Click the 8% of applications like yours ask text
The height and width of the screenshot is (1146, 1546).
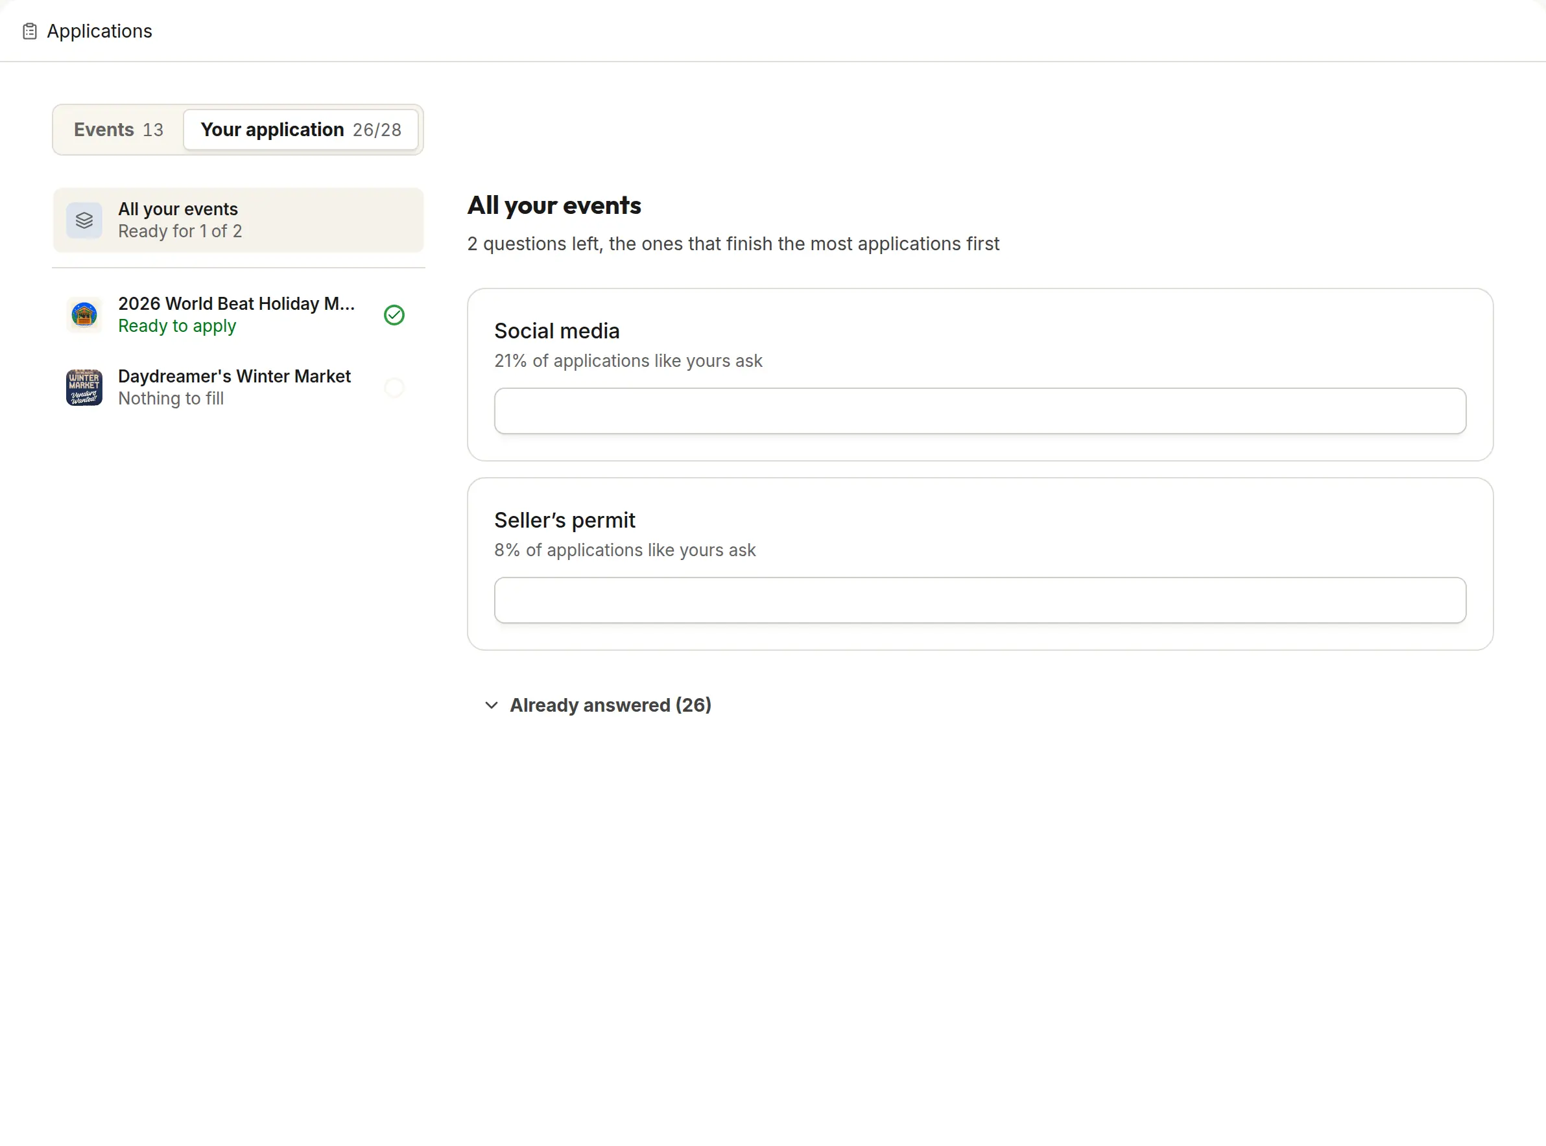[x=624, y=550]
